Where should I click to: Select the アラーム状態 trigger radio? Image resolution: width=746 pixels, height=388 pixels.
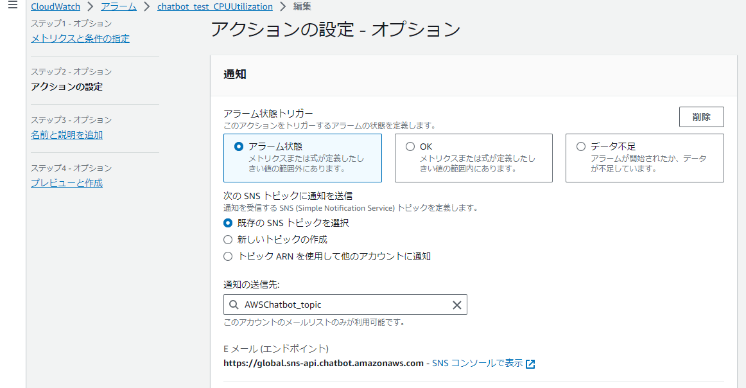(x=239, y=146)
